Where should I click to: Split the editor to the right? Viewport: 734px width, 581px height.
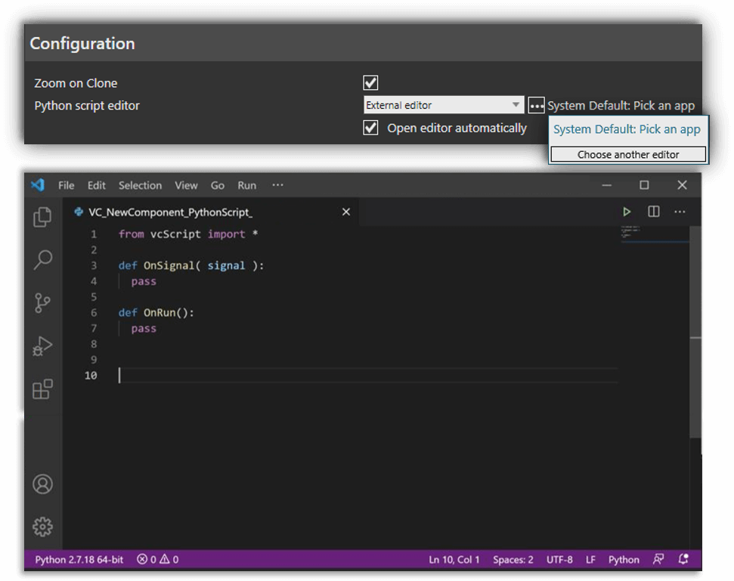coord(654,212)
